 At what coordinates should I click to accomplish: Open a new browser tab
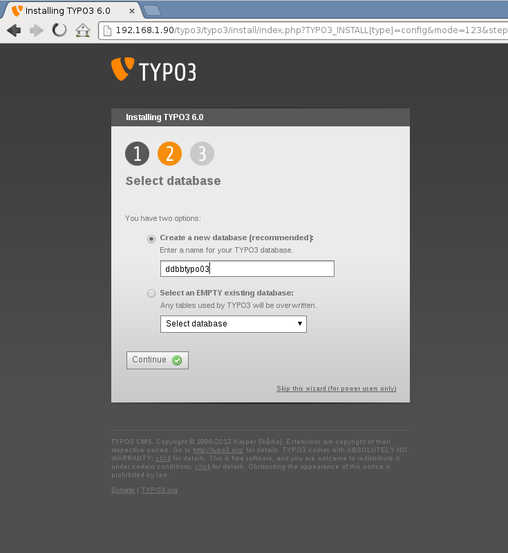[152, 10]
